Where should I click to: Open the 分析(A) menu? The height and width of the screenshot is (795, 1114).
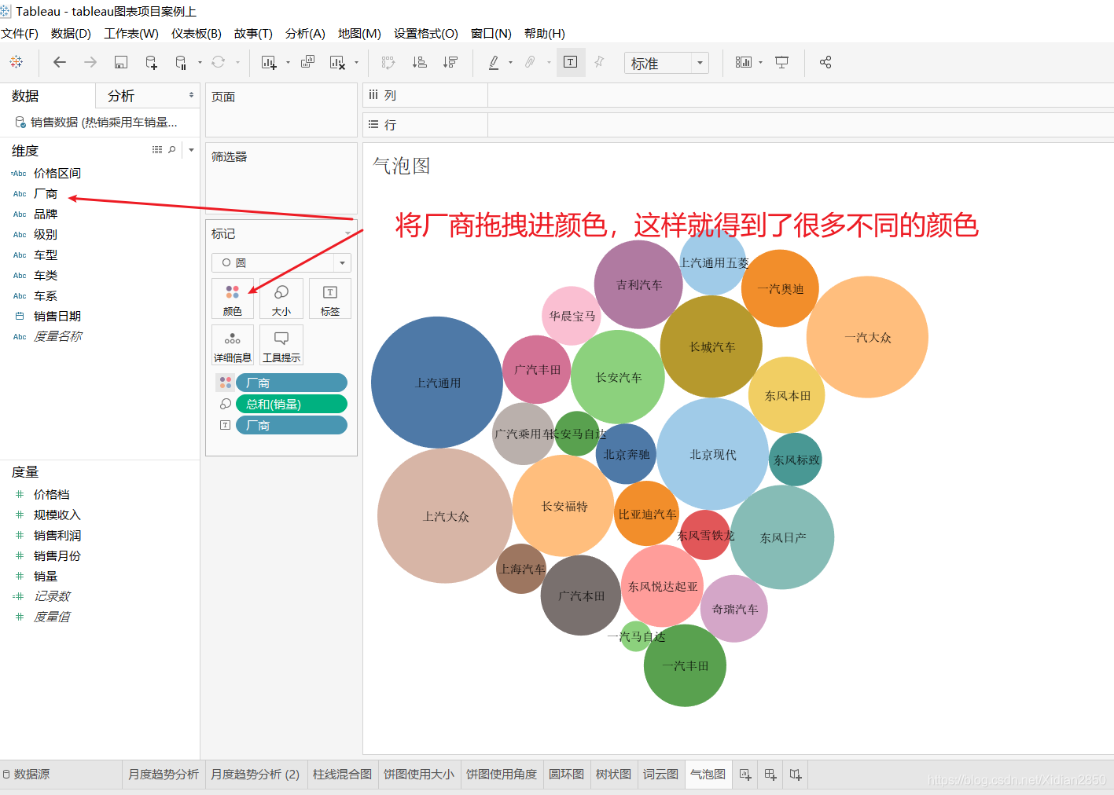tap(305, 33)
